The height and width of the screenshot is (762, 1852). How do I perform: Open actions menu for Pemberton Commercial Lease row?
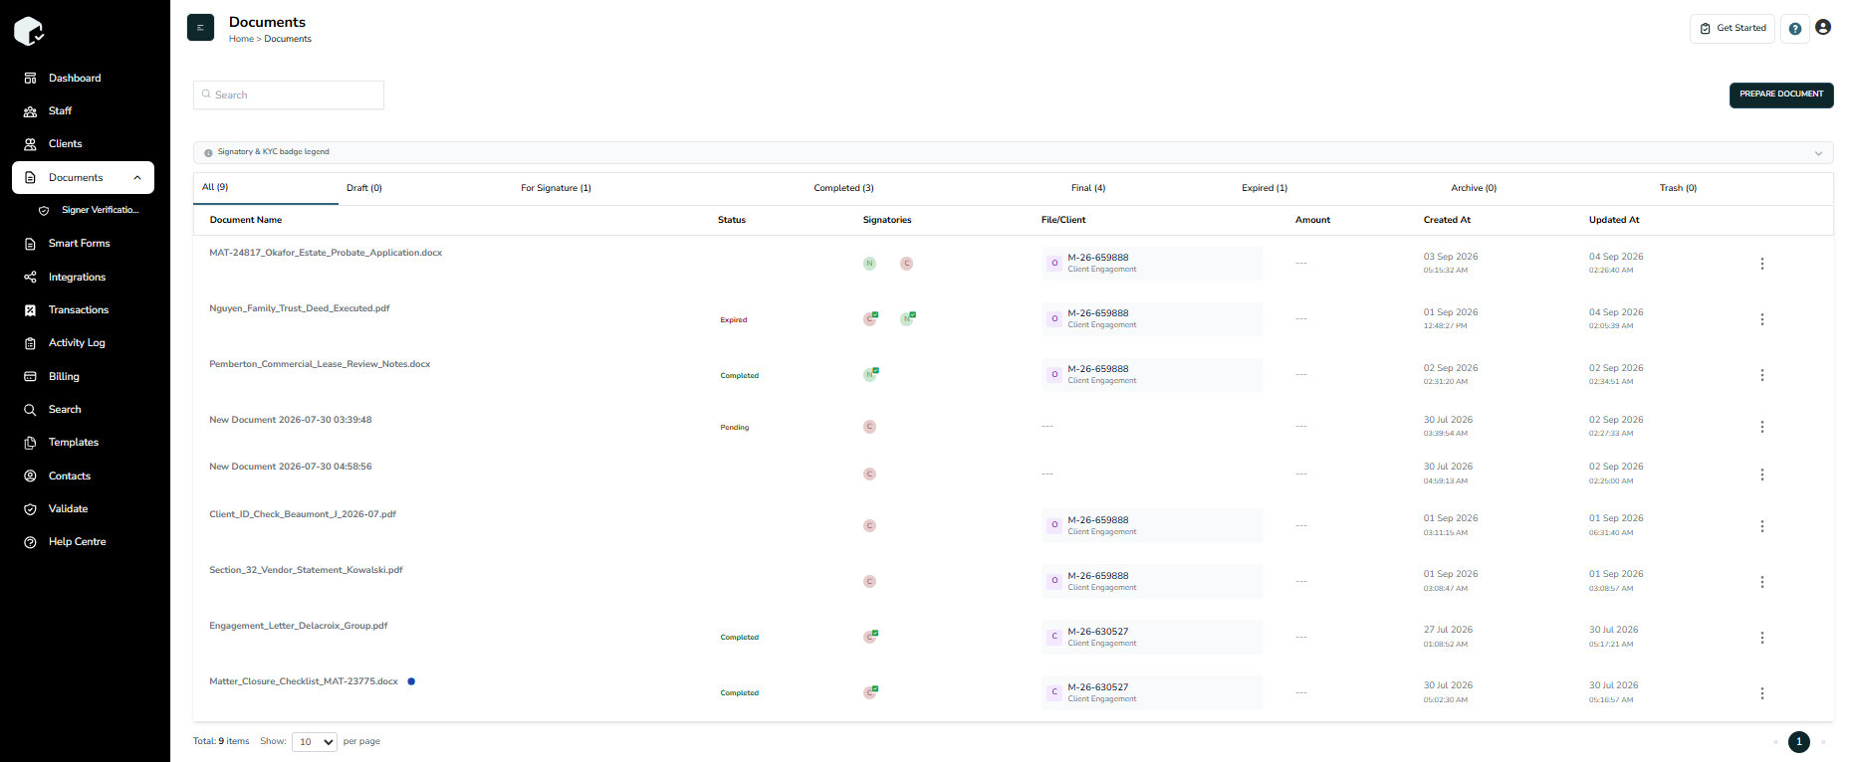pyautogui.click(x=1762, y=375)
